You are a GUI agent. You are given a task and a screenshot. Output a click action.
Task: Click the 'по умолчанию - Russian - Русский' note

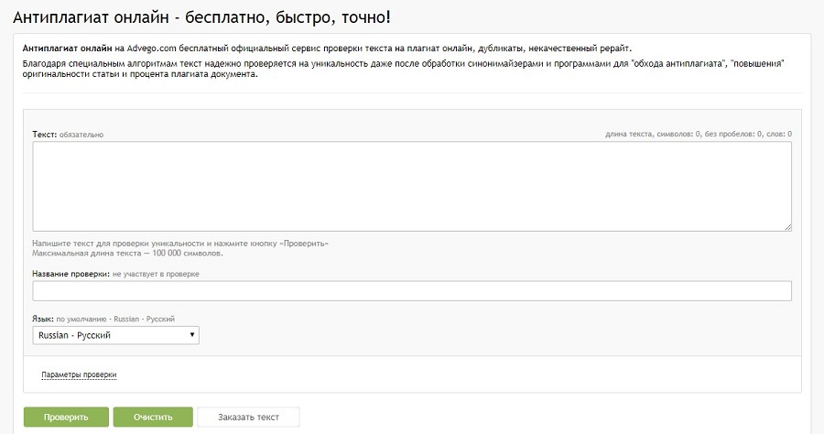(115, 319)
